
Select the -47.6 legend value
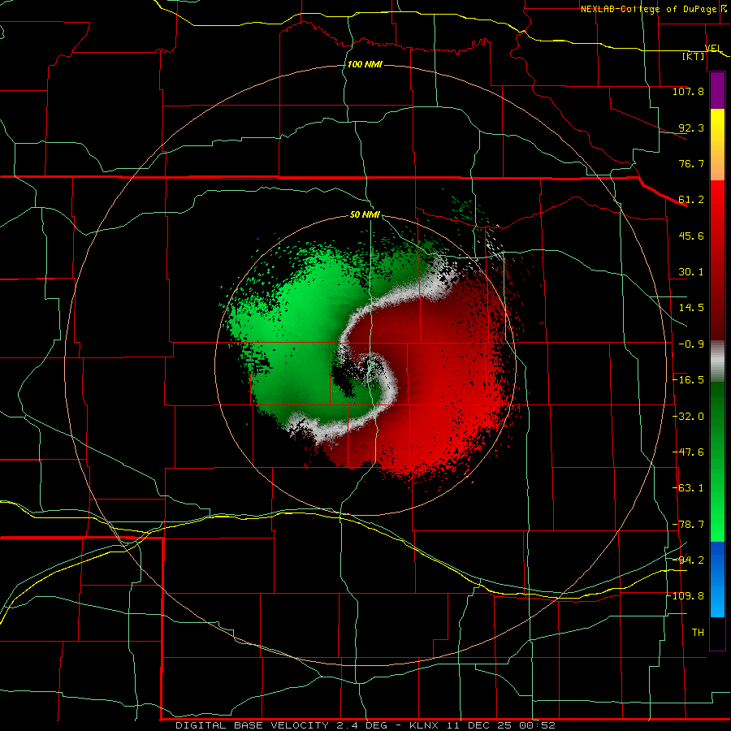[x=688, y=452]
